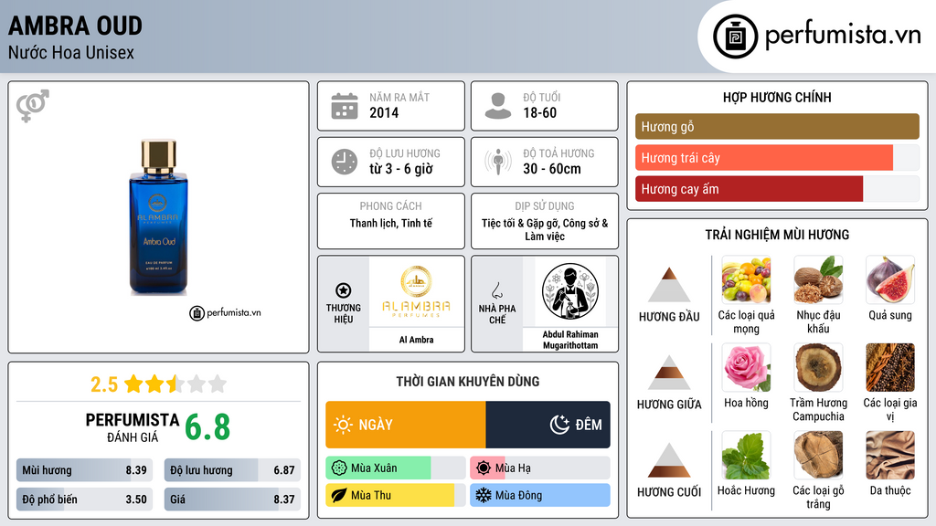This screenshot has height=526, width=936.
Task: Click the Hoắc Hương patchouli note image
Action: 746,455
